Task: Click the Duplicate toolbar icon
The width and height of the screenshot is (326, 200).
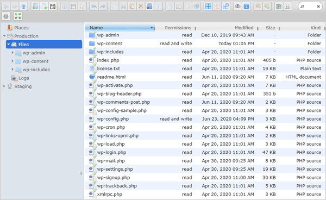Action: point(170,7)
